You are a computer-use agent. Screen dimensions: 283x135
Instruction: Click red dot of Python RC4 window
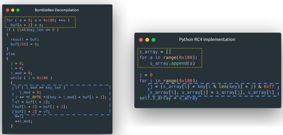click(x=141, y=40)
